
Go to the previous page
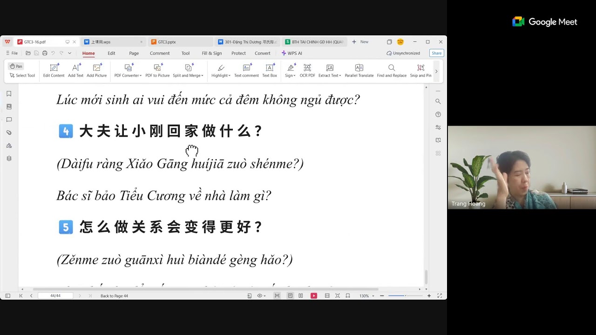(31, 296)
